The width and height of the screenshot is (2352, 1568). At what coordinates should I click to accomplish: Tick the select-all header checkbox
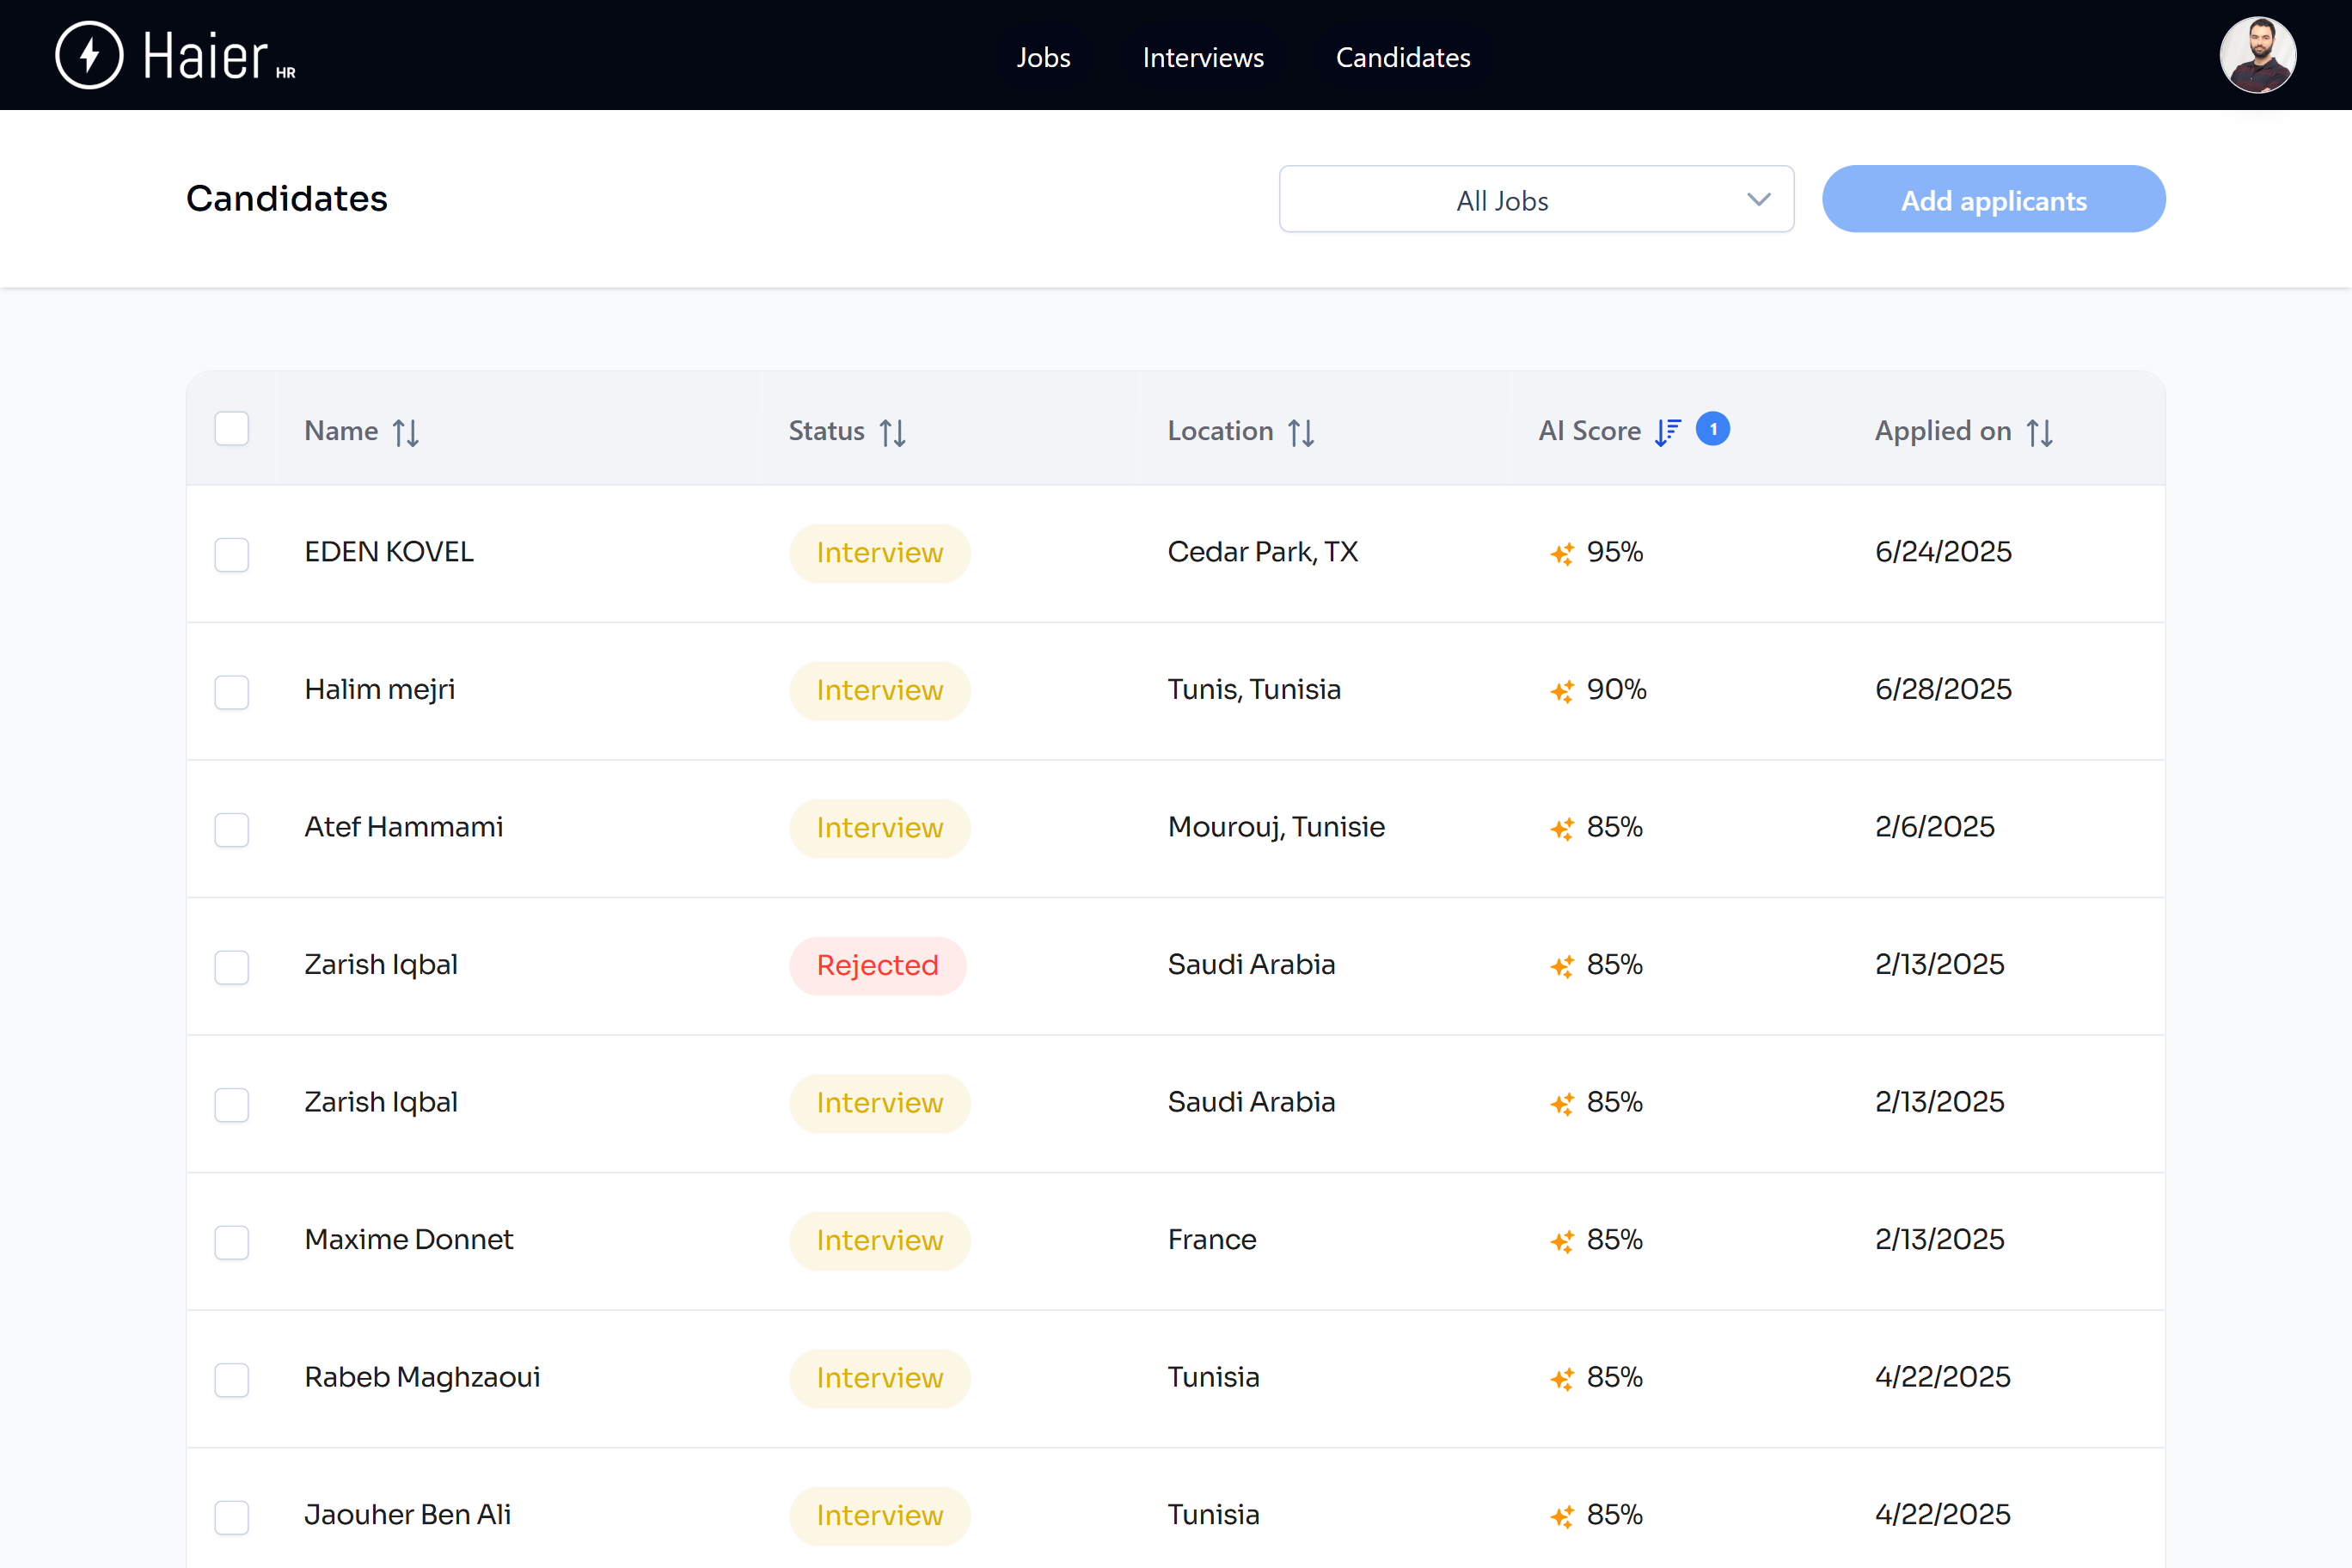coord(231,429)
